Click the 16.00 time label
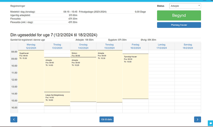Screen dimensions: 213x127 pos(14,108)
